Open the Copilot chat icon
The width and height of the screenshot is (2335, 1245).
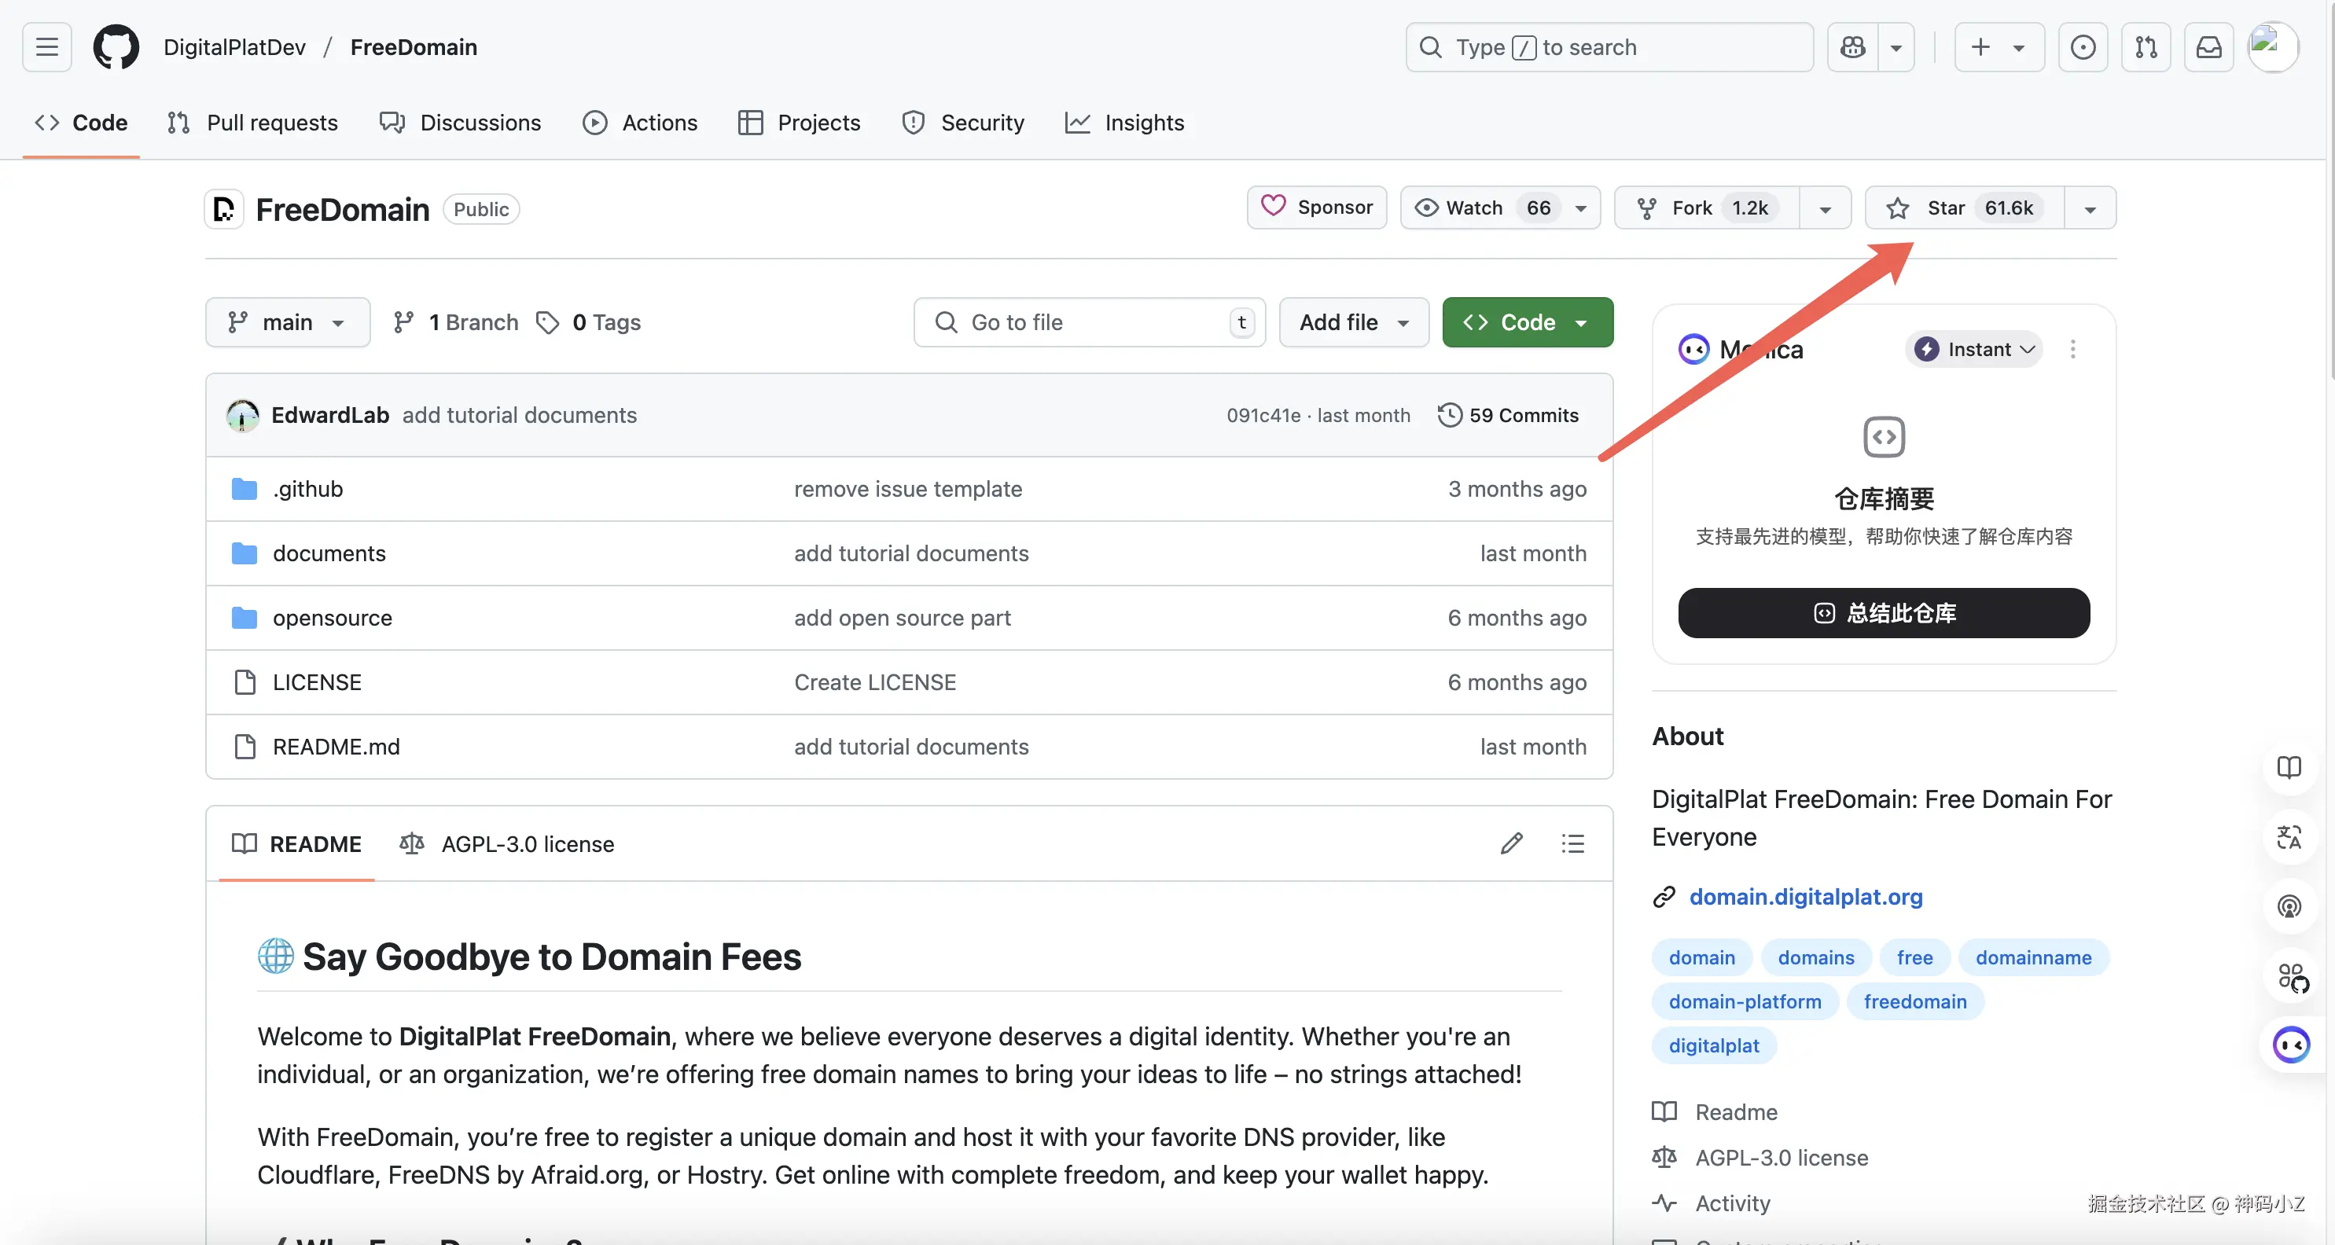1851,47
